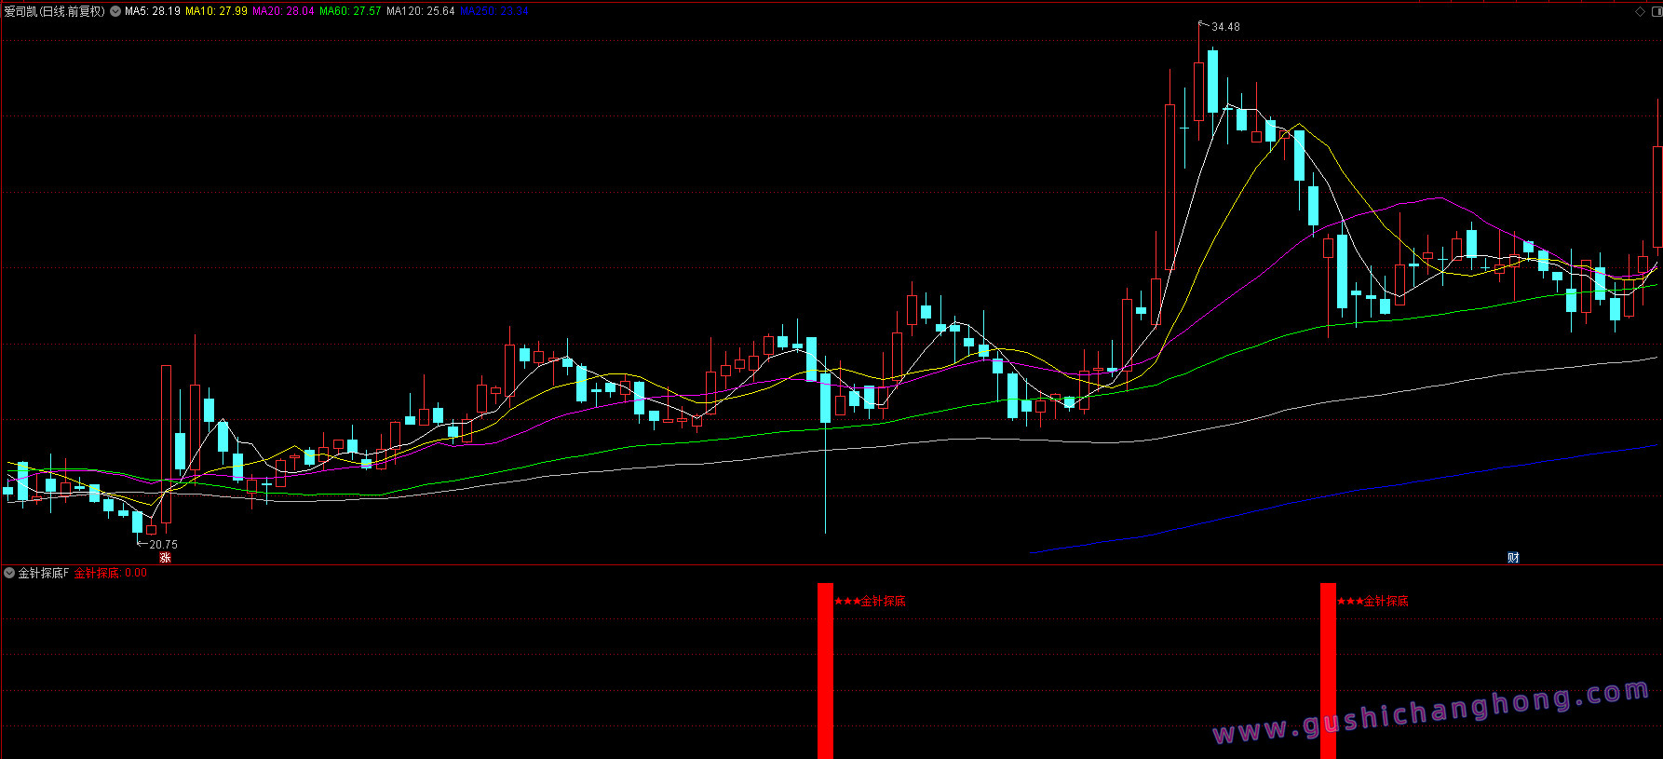
Task: Select the first red 金针探底 signal bar
Action: click(825, 671)
